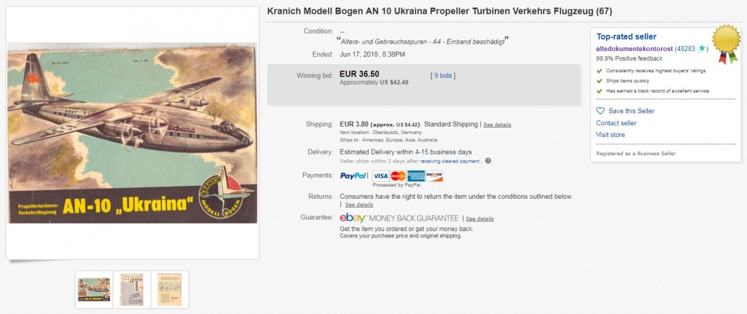
Task: Select the third thumbnail image
Action: pos(170,289)
